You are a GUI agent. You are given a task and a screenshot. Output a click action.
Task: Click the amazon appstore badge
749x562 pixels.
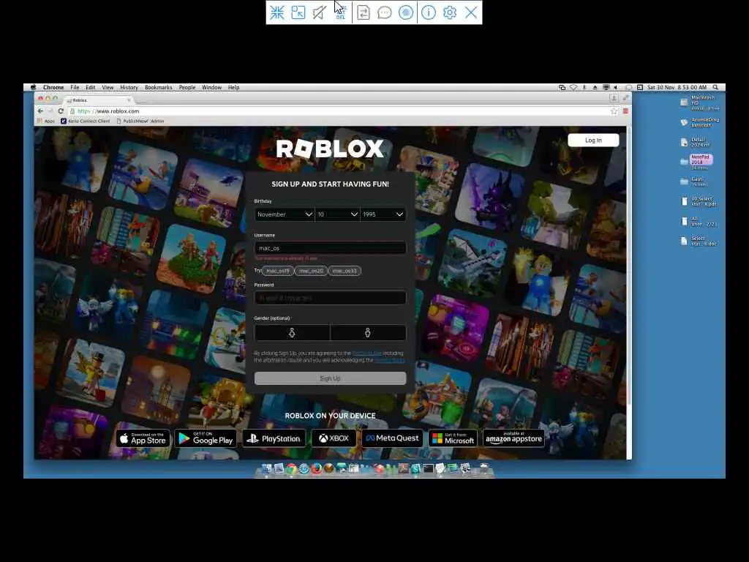[x=513, y=438]
